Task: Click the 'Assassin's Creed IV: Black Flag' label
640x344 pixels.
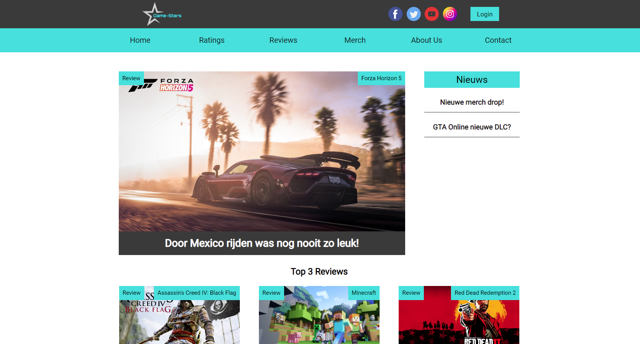Action: (197, 293)
